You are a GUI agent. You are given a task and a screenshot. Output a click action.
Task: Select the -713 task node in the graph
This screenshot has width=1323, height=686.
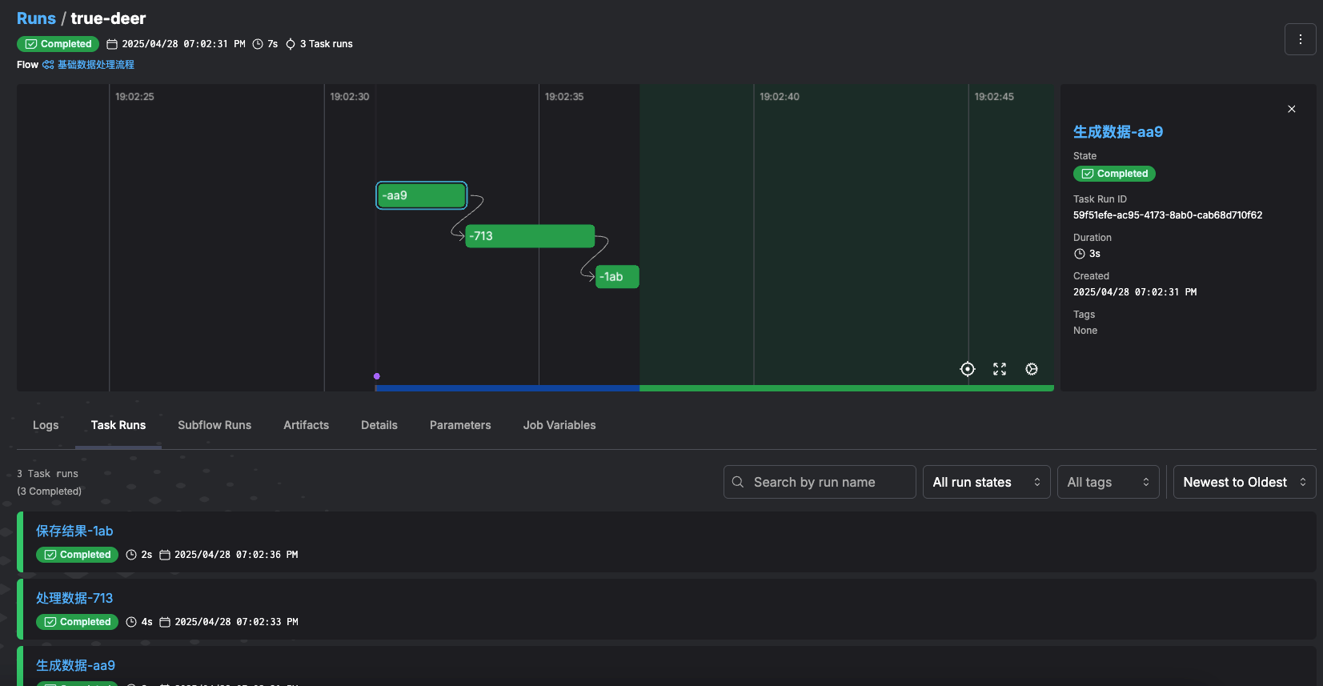click(530, 236)
